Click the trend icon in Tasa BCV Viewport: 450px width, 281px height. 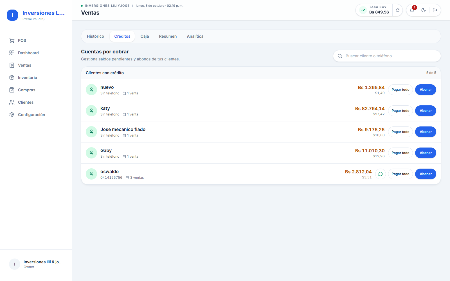tap(363, 10)
